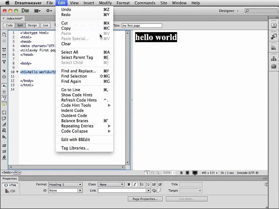Click the Indent Code toolbar icon
The width and height of the screenshot is (279, 209).
click(x=4, y=145)
